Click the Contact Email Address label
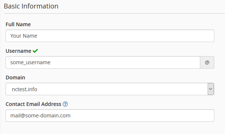 click(x=33, y=104)
